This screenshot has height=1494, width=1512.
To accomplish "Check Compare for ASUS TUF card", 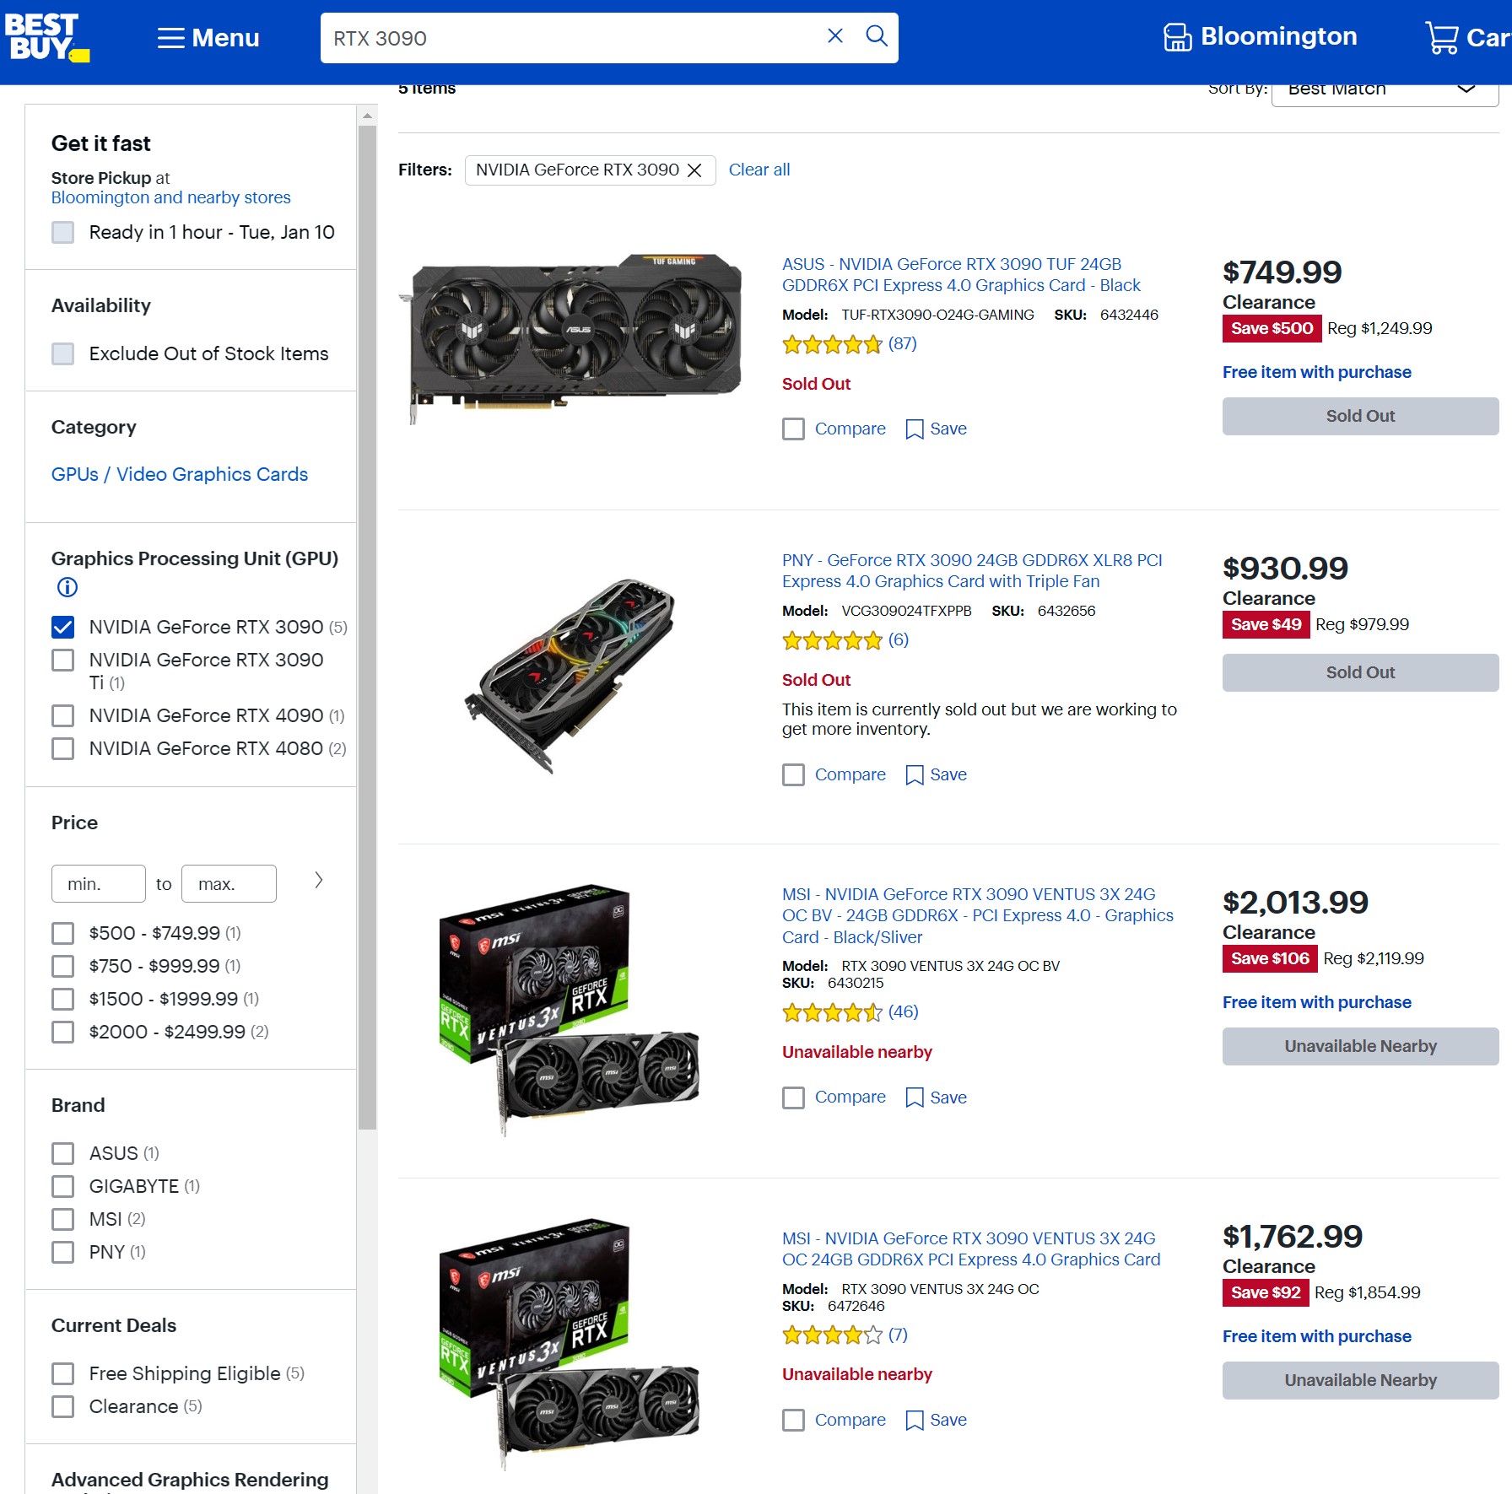I will click(793, 429).
